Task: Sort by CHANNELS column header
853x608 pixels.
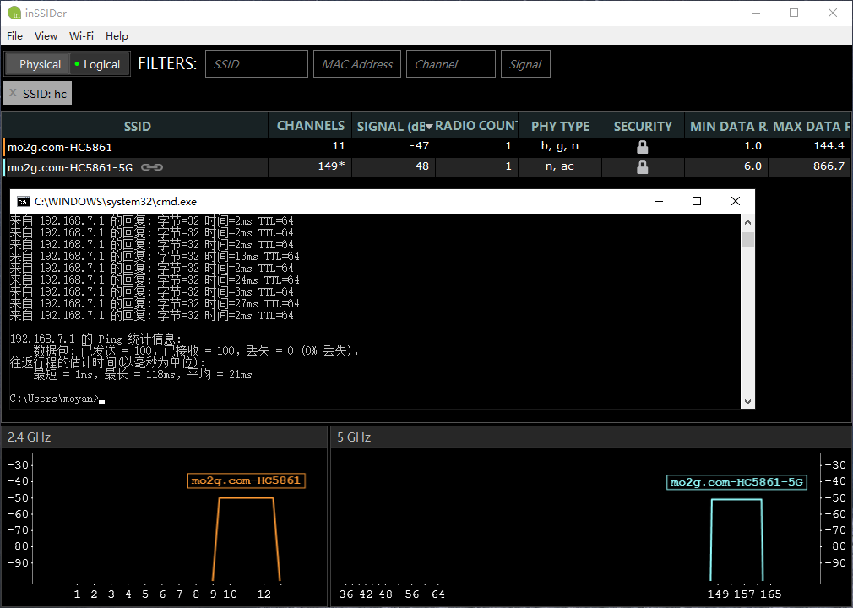Action: coord(311,126)
